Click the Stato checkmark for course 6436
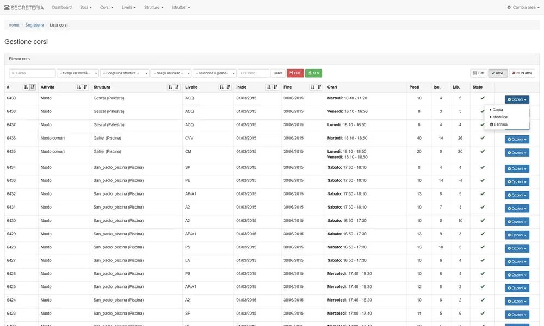The image size is (544, 326). click(x=482, y=138)
